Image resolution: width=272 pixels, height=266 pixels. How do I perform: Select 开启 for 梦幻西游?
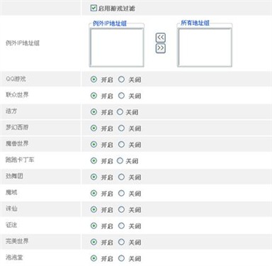coord(93,128)
